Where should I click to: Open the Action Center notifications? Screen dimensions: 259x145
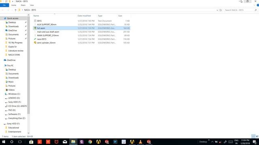[x=255, y=142]
